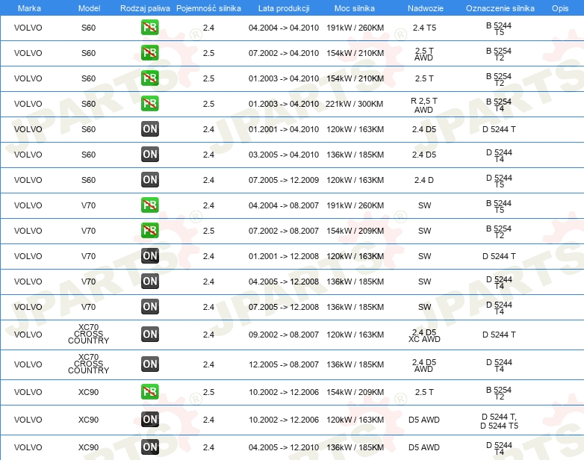The width and height of the screenshot is (584, 460).
Task: Select the body cell 2.4 T5
Action: click(x=424, y=28)
